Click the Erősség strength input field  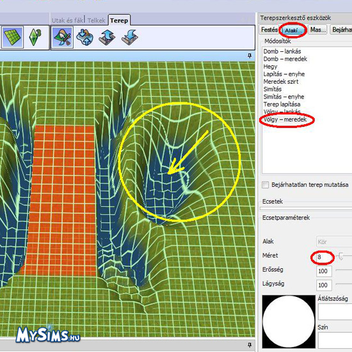(x=324, y=271)
